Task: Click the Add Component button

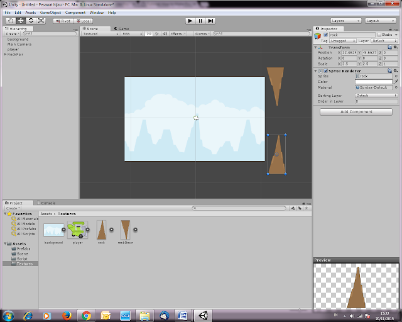Action: point(356,112)
